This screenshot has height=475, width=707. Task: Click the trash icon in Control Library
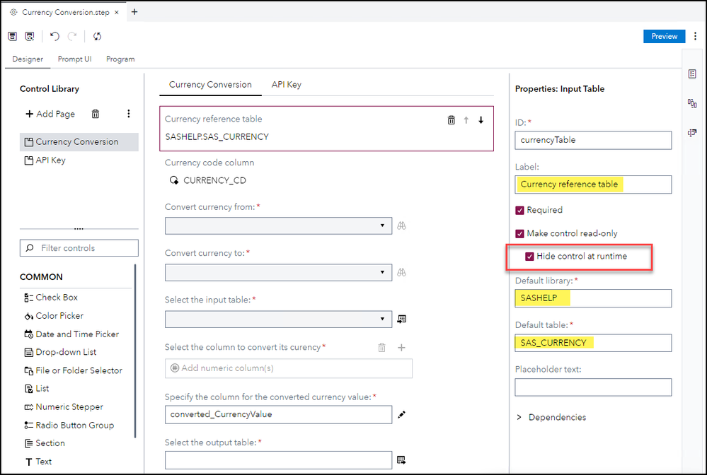coord(96,114)
